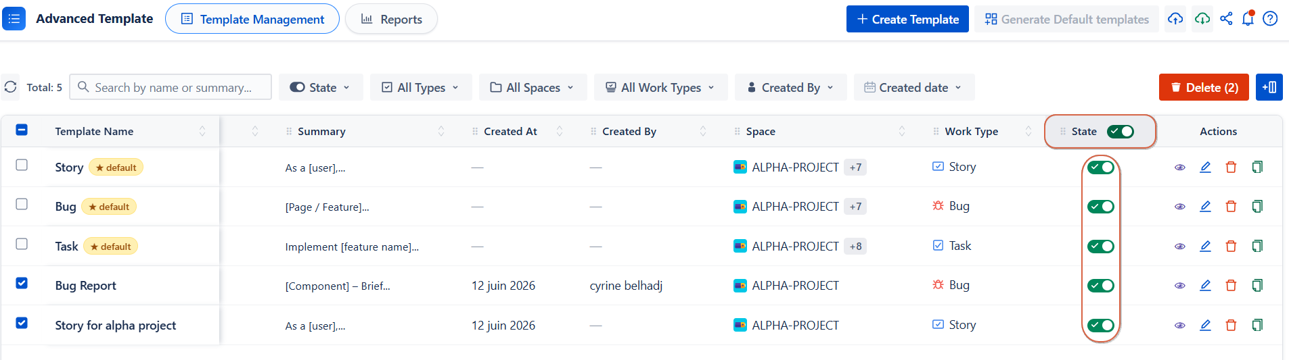
Task: Sort by Space column
Action: tap(902, 132)
